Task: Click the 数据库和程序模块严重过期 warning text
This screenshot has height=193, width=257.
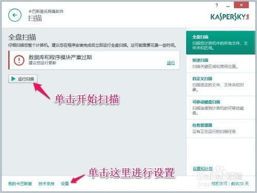Action: [60, 57]
